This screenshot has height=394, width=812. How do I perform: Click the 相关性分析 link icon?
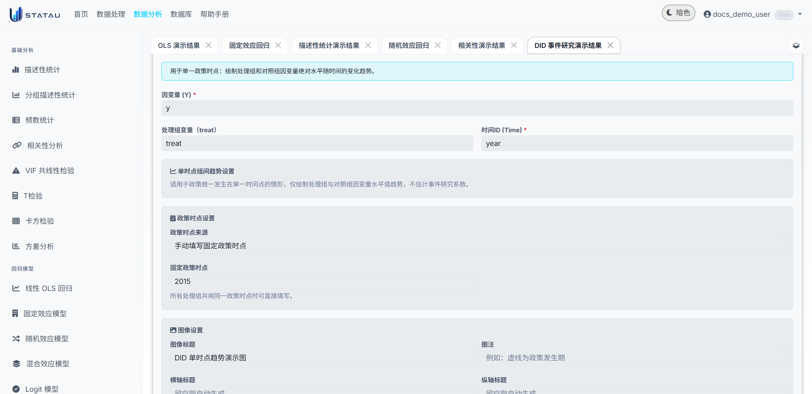click(x=17, y=145)
